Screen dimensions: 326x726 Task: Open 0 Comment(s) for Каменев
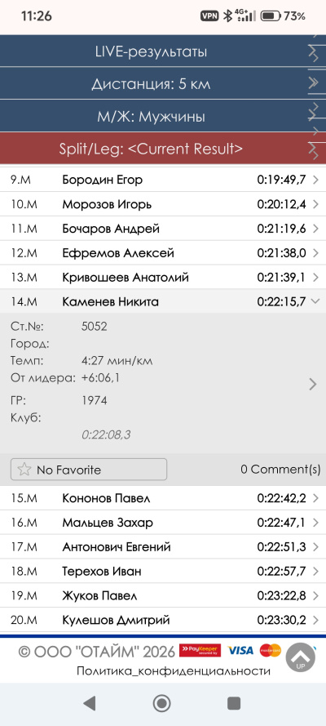coord(280,470)
